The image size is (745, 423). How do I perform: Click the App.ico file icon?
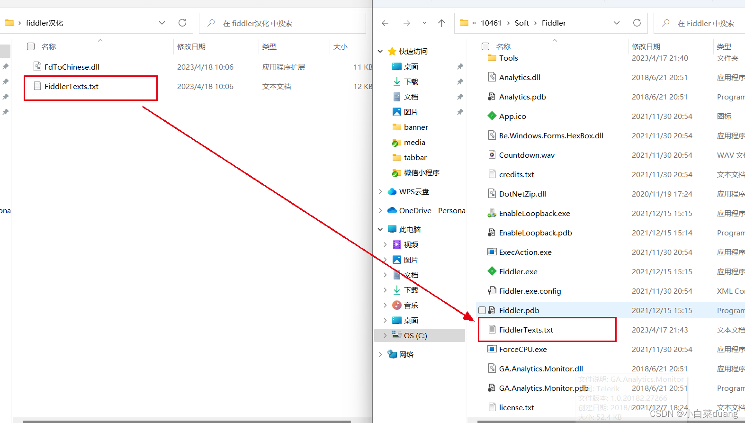(492, 116)
